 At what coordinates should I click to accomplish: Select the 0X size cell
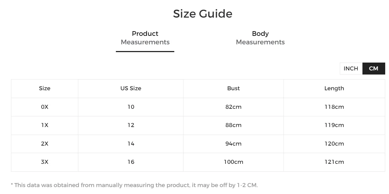(45, 107)
